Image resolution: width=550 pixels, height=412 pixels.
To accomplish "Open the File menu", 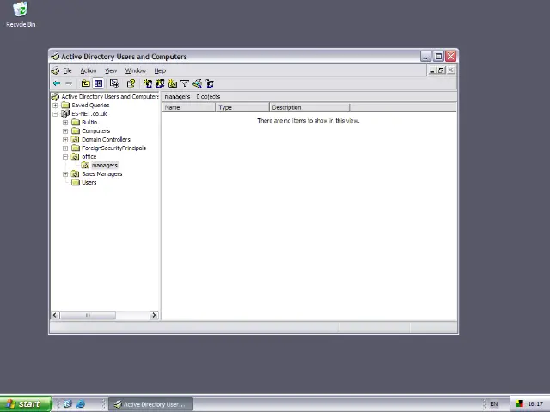I will [x=67, y=70].
